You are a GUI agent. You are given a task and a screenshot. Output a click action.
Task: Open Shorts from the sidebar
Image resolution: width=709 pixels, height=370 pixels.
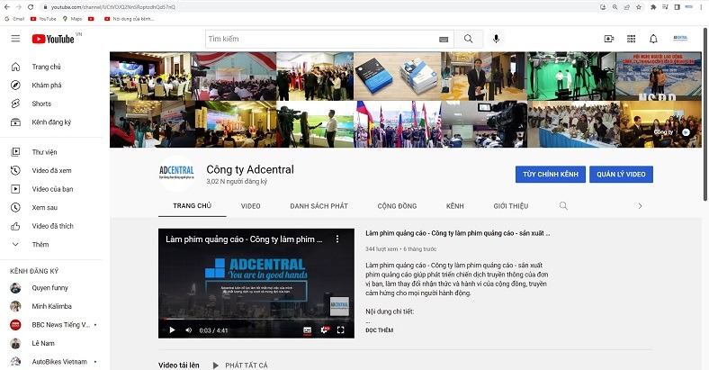[41, 104]
